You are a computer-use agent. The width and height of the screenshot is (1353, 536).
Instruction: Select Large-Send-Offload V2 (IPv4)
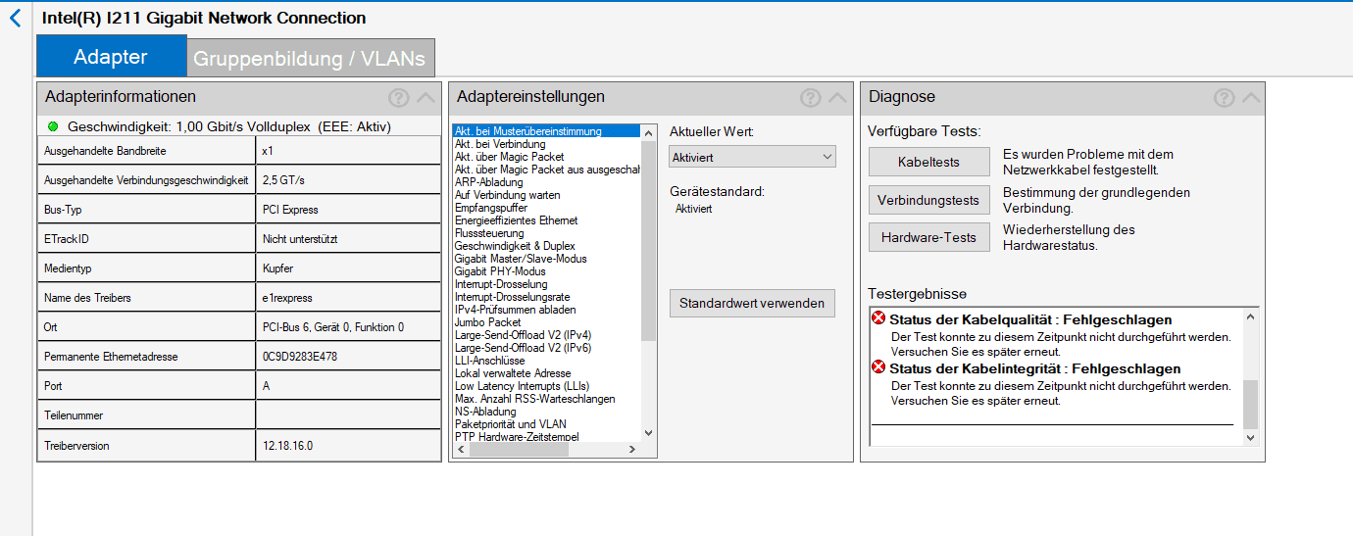point(546,335)
